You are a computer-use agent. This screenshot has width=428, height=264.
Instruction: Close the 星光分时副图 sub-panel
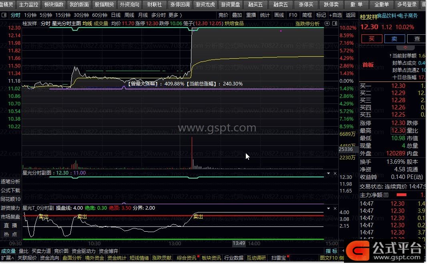[335, 173]
